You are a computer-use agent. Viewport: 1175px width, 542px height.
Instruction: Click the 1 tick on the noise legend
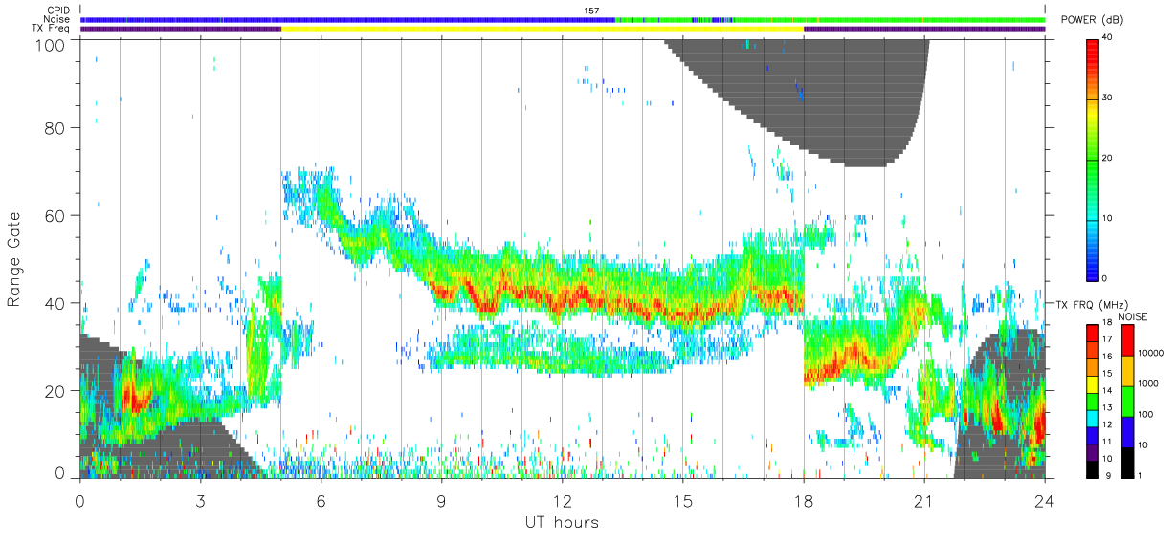point(1140,475)
